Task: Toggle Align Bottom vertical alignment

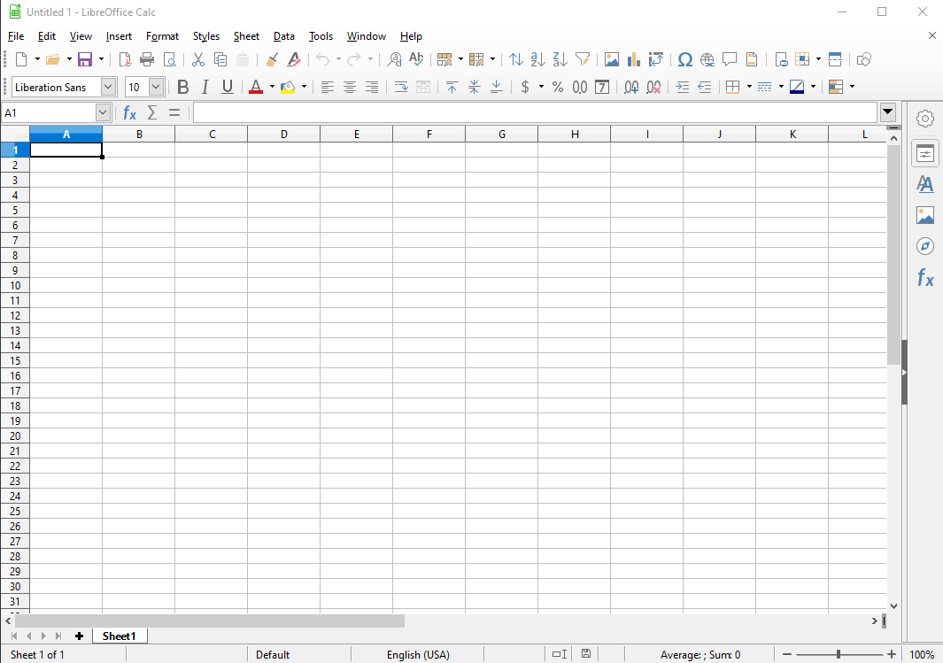Action: click(x=496, y=87)
